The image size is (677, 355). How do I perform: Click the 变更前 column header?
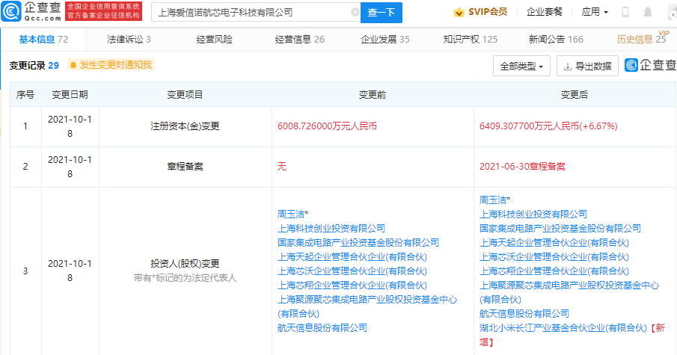(373, 94)
